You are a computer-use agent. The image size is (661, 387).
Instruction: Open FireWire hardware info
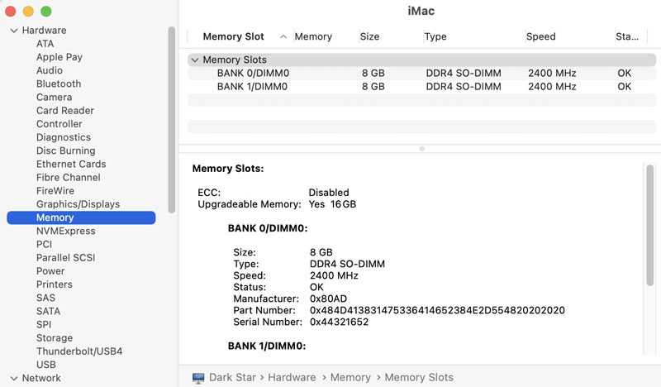[55, 191]
